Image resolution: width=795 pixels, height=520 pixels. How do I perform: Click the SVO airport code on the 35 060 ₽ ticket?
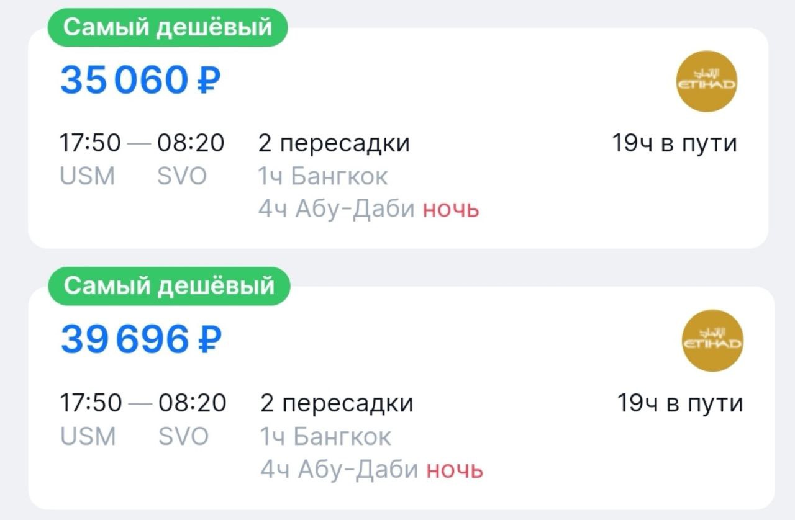(182, 177)
